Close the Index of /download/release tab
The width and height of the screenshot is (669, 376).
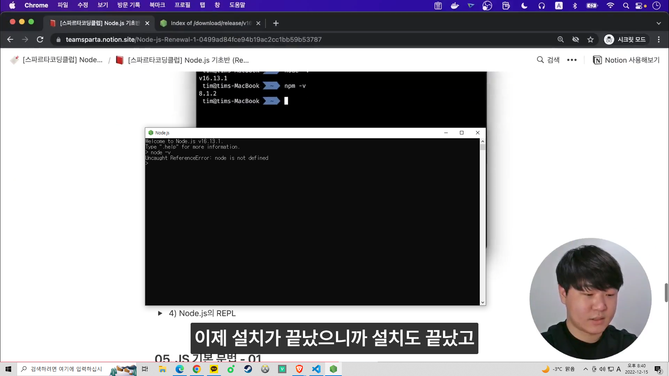[258, 23]
